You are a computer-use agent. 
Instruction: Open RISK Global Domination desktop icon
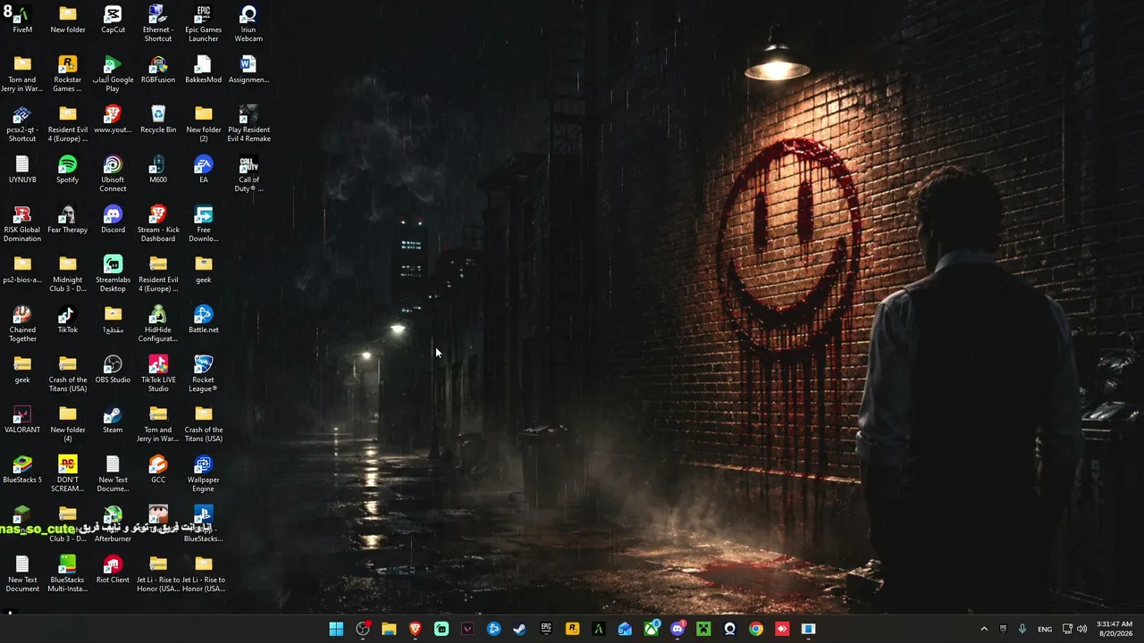22,223
